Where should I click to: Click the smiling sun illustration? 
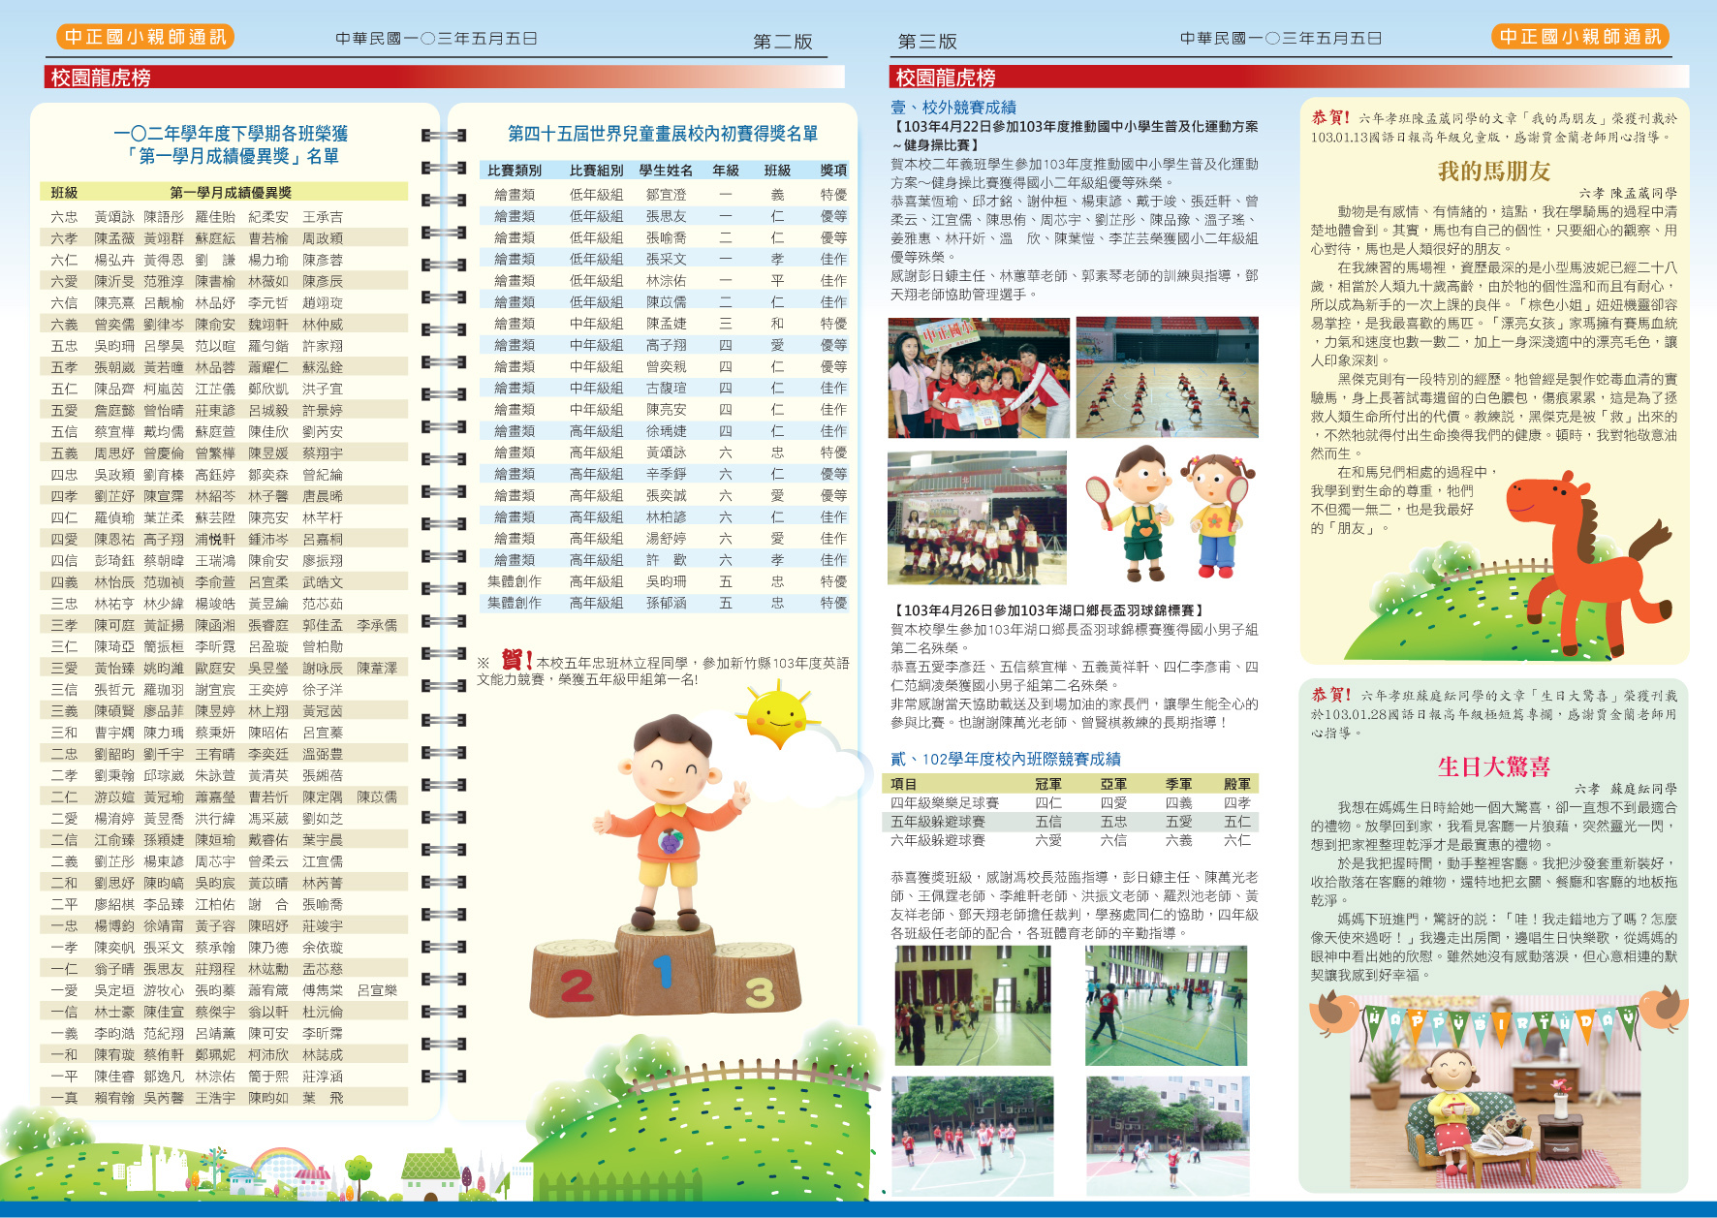point(777,715)
